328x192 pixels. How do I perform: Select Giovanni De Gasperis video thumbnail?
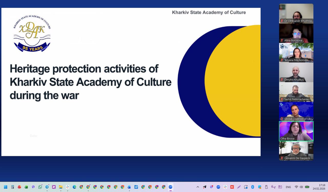(x=296, y=151)
